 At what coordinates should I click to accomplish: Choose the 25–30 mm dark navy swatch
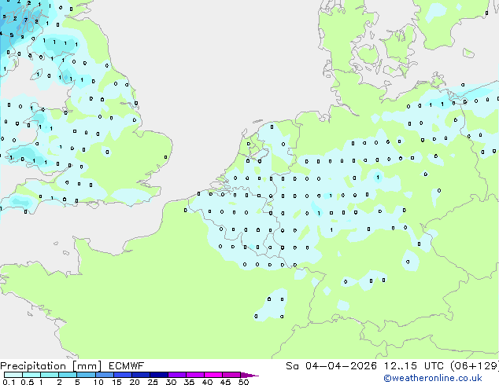coord(158,375)
